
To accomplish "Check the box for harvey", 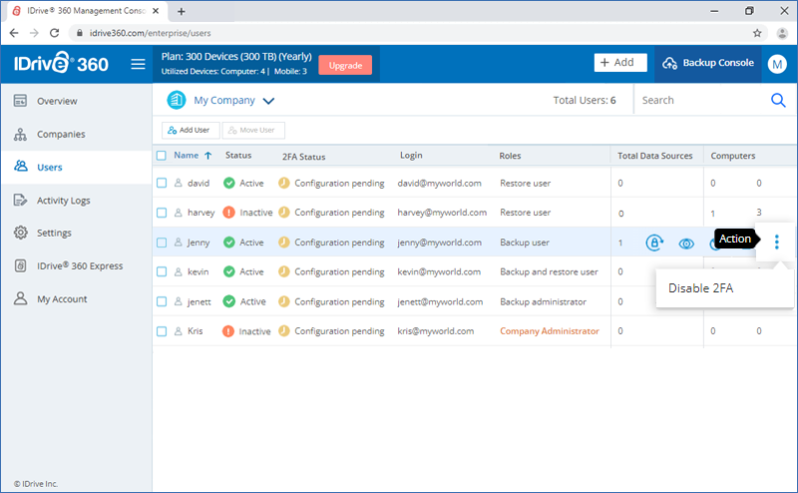I will [x=162, y=213].
